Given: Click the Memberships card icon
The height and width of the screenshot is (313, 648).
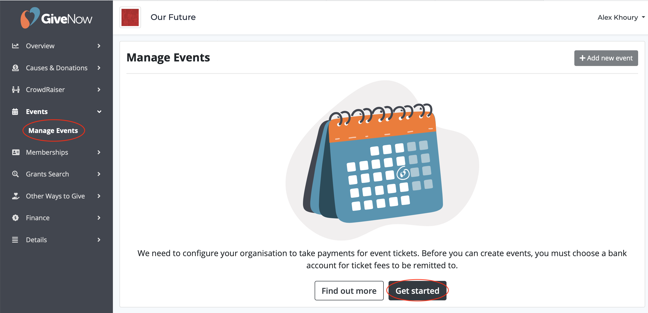Looking at the screenshot, I should click(x=16, y=152).
